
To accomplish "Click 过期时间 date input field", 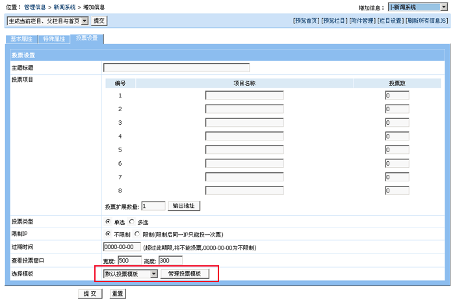I will [x=122, y=247].
